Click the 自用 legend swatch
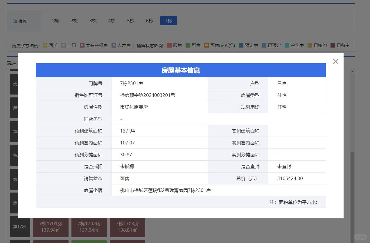 (x=64, y=45)
